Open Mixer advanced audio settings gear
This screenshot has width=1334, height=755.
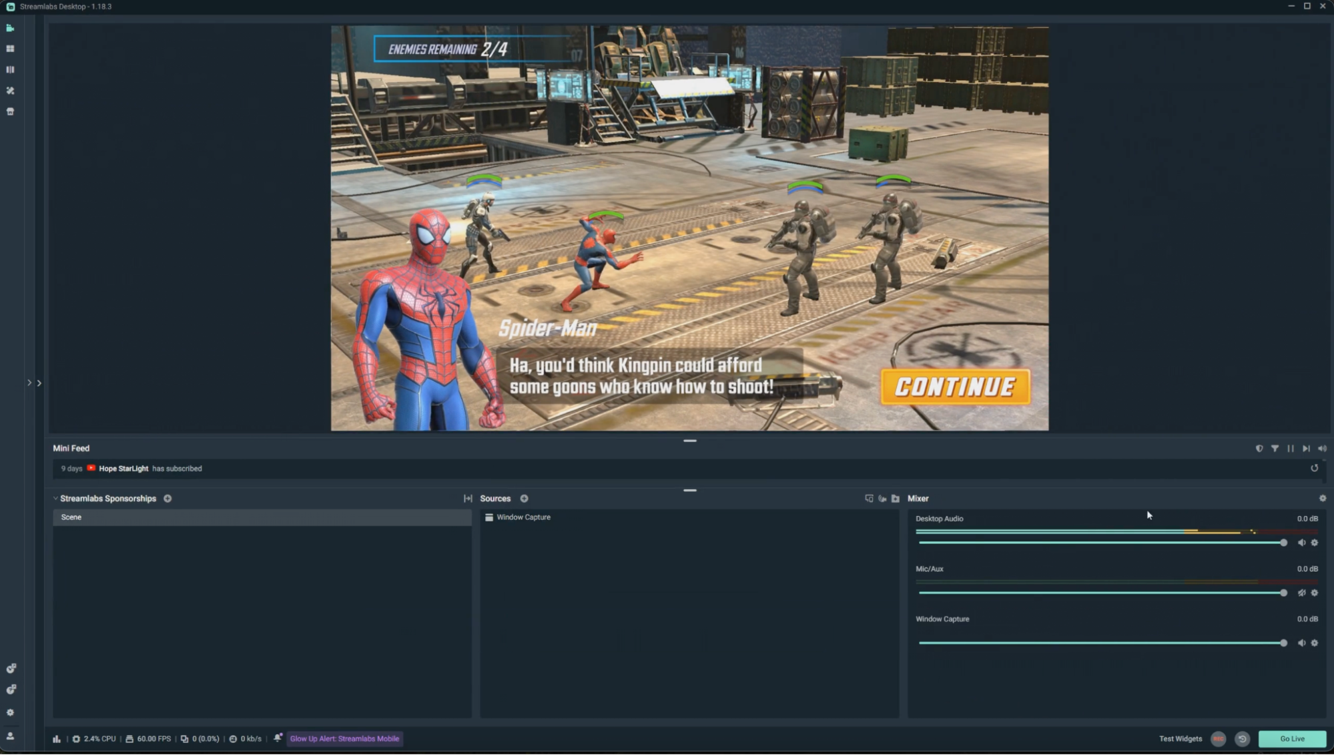(x=1322, y=498)
